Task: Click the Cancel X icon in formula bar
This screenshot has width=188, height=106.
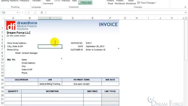Action: [28, 12]
